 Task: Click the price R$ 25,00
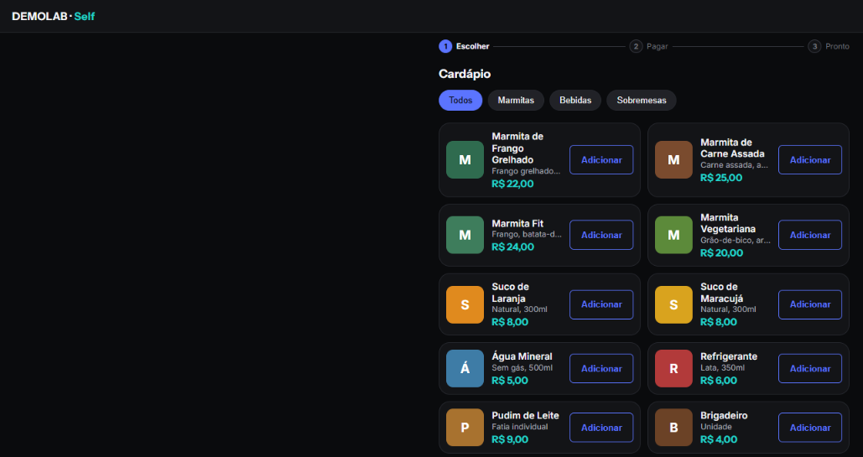click(x=721, y=178)
